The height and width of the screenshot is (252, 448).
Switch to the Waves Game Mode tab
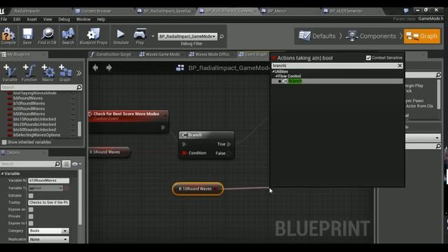tap(160, 55)
